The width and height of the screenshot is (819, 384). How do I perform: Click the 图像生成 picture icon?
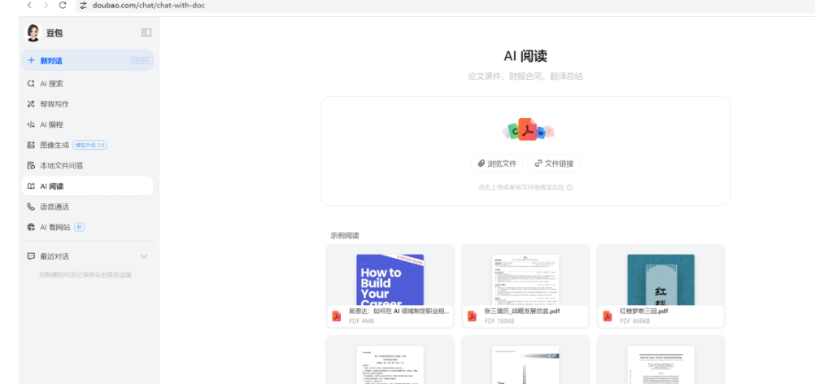31,146
